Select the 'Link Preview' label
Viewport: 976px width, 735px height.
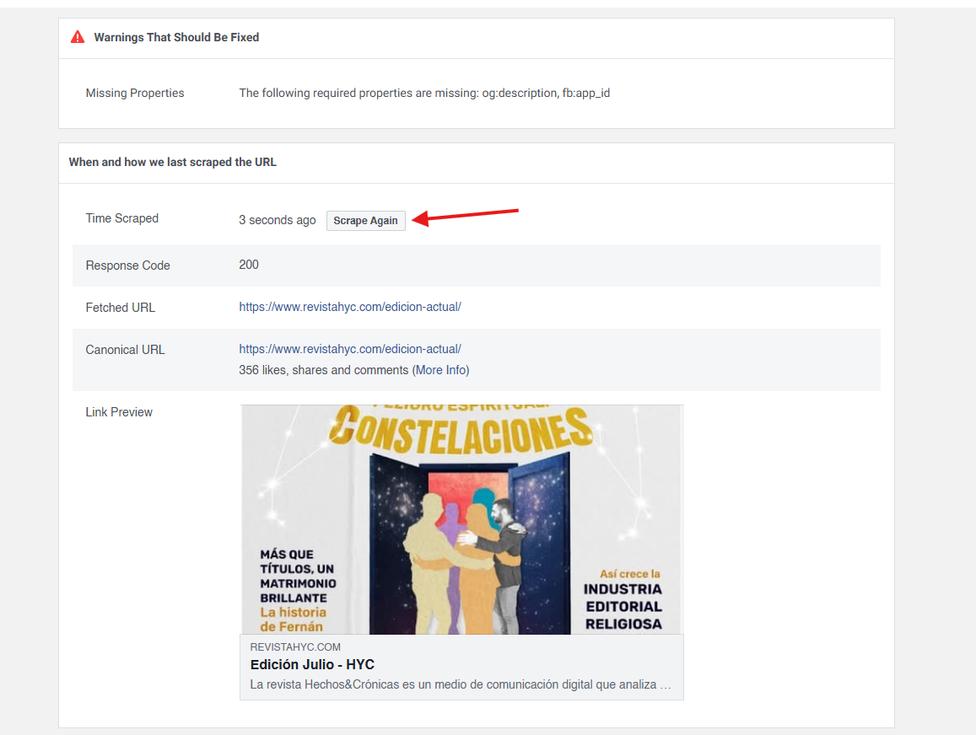[119, 412]
